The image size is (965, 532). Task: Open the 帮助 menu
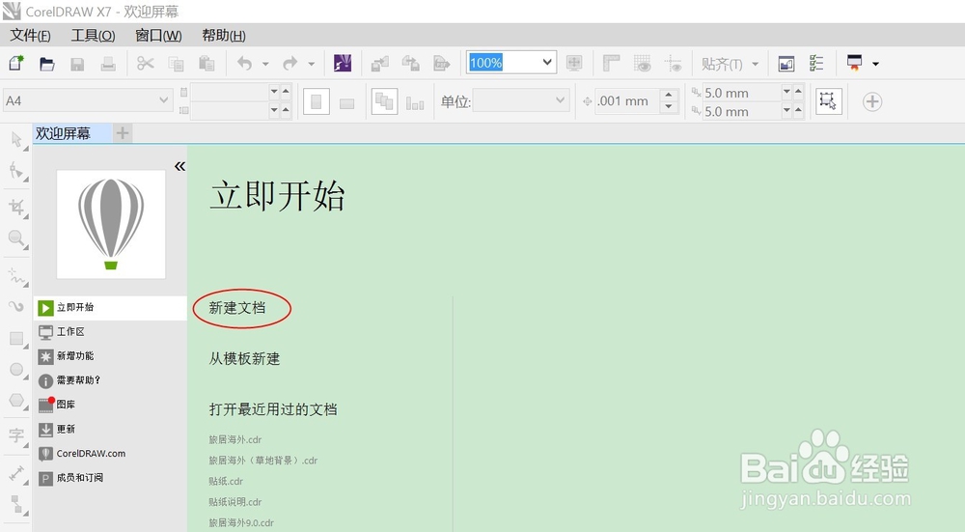224,36
